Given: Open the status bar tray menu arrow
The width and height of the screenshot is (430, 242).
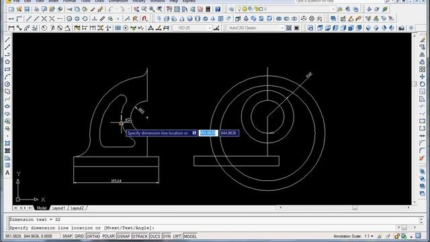Looking at the screenshot, I should pos(411,237).
